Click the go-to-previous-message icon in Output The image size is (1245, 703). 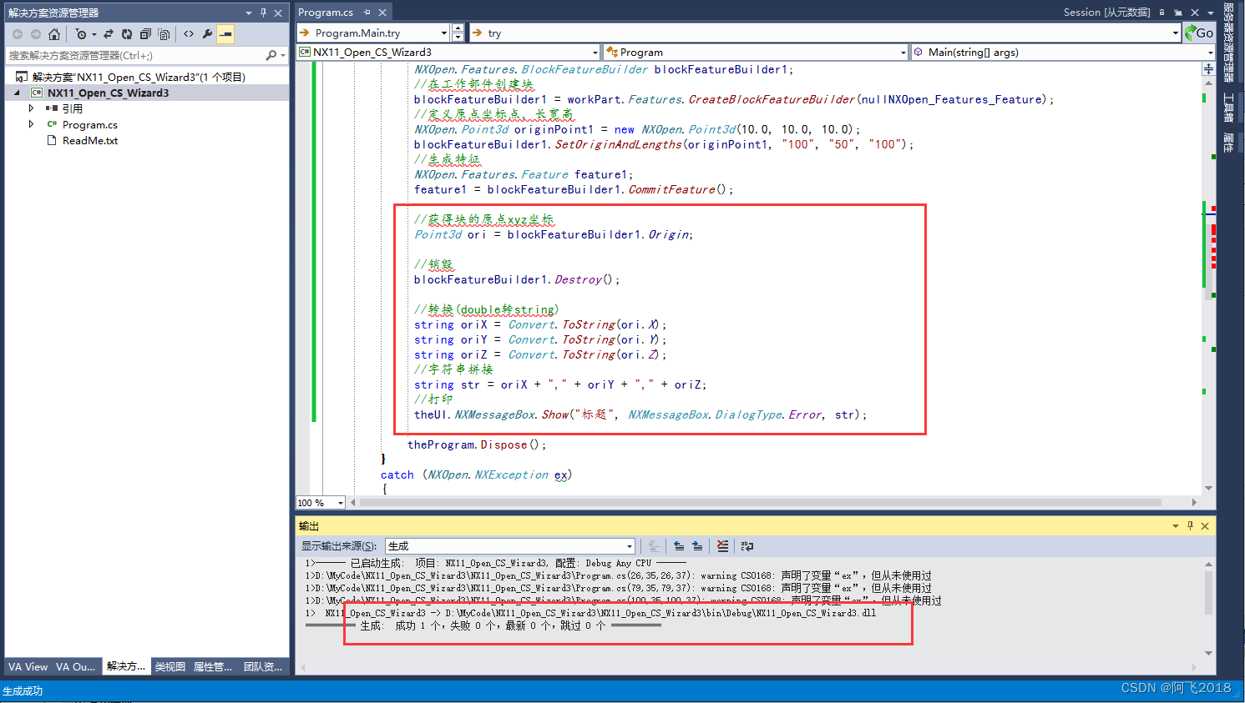679,546
